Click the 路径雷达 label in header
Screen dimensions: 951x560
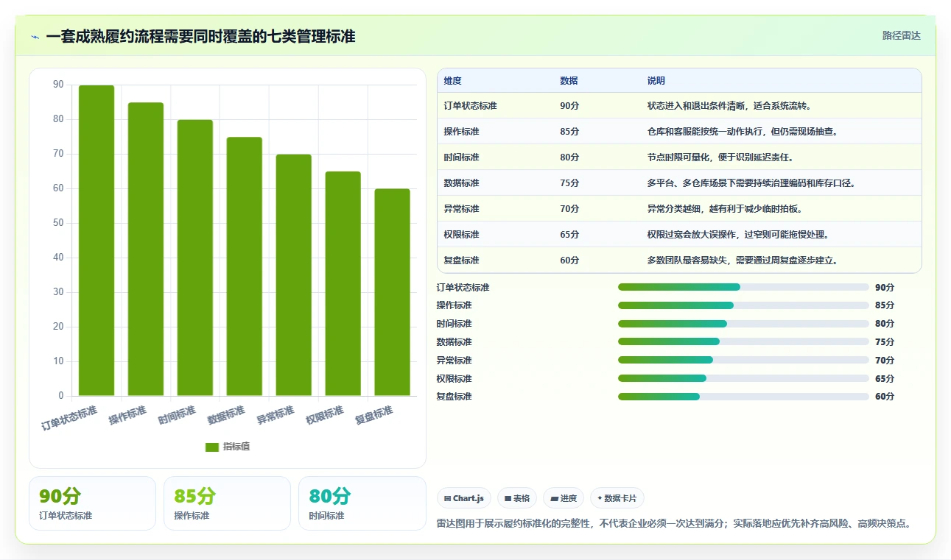tap(901, 35)
